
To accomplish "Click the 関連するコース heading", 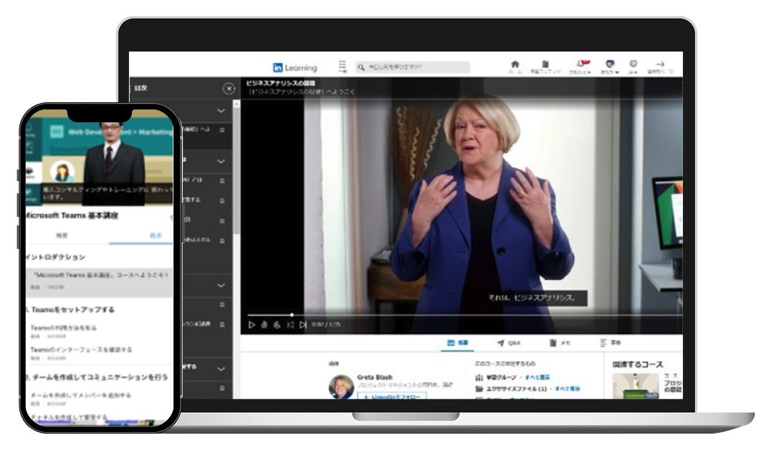I will pos(638,364).
